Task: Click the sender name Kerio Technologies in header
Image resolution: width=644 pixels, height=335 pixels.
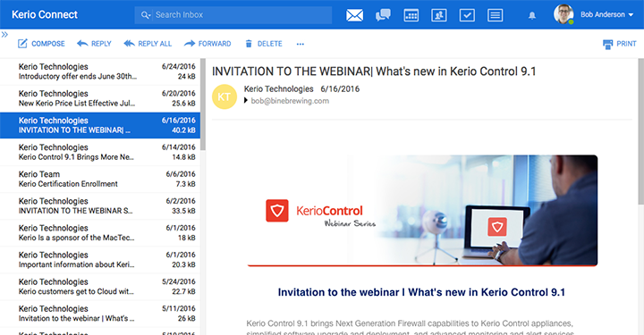Action: pos(278,89)
